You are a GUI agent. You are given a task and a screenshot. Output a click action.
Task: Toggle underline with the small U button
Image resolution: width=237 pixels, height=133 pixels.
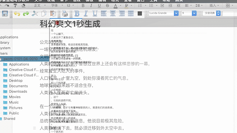pos(99,6)
